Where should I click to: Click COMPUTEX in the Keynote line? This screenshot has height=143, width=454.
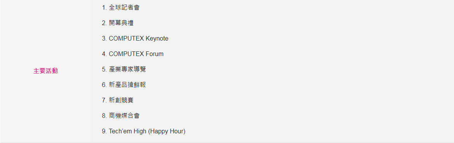126,38
